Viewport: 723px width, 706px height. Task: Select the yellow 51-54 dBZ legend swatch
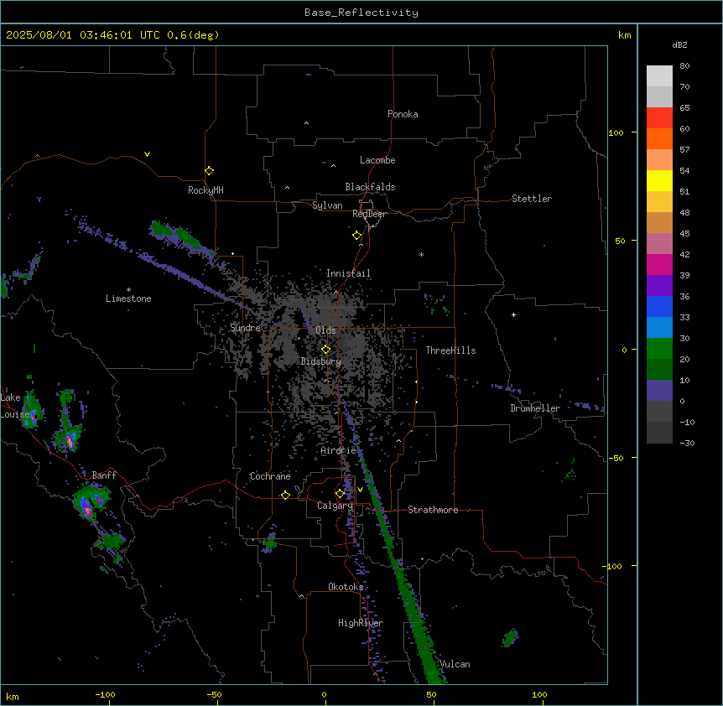click(x=659, y=180)
